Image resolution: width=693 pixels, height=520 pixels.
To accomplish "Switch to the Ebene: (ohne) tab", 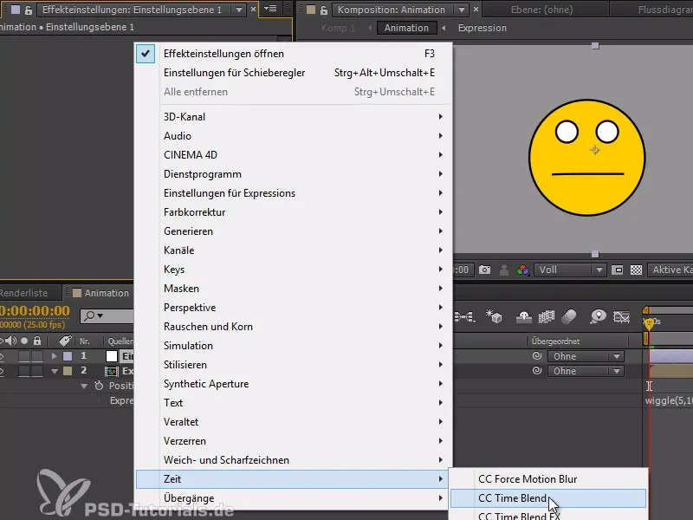I will [x=541, y=10].
